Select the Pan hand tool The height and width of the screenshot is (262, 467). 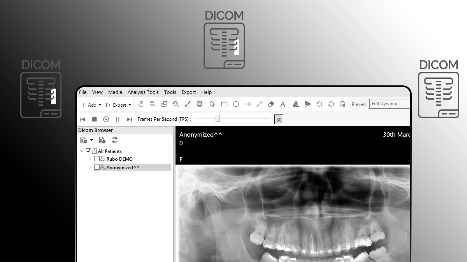[141, 104]
